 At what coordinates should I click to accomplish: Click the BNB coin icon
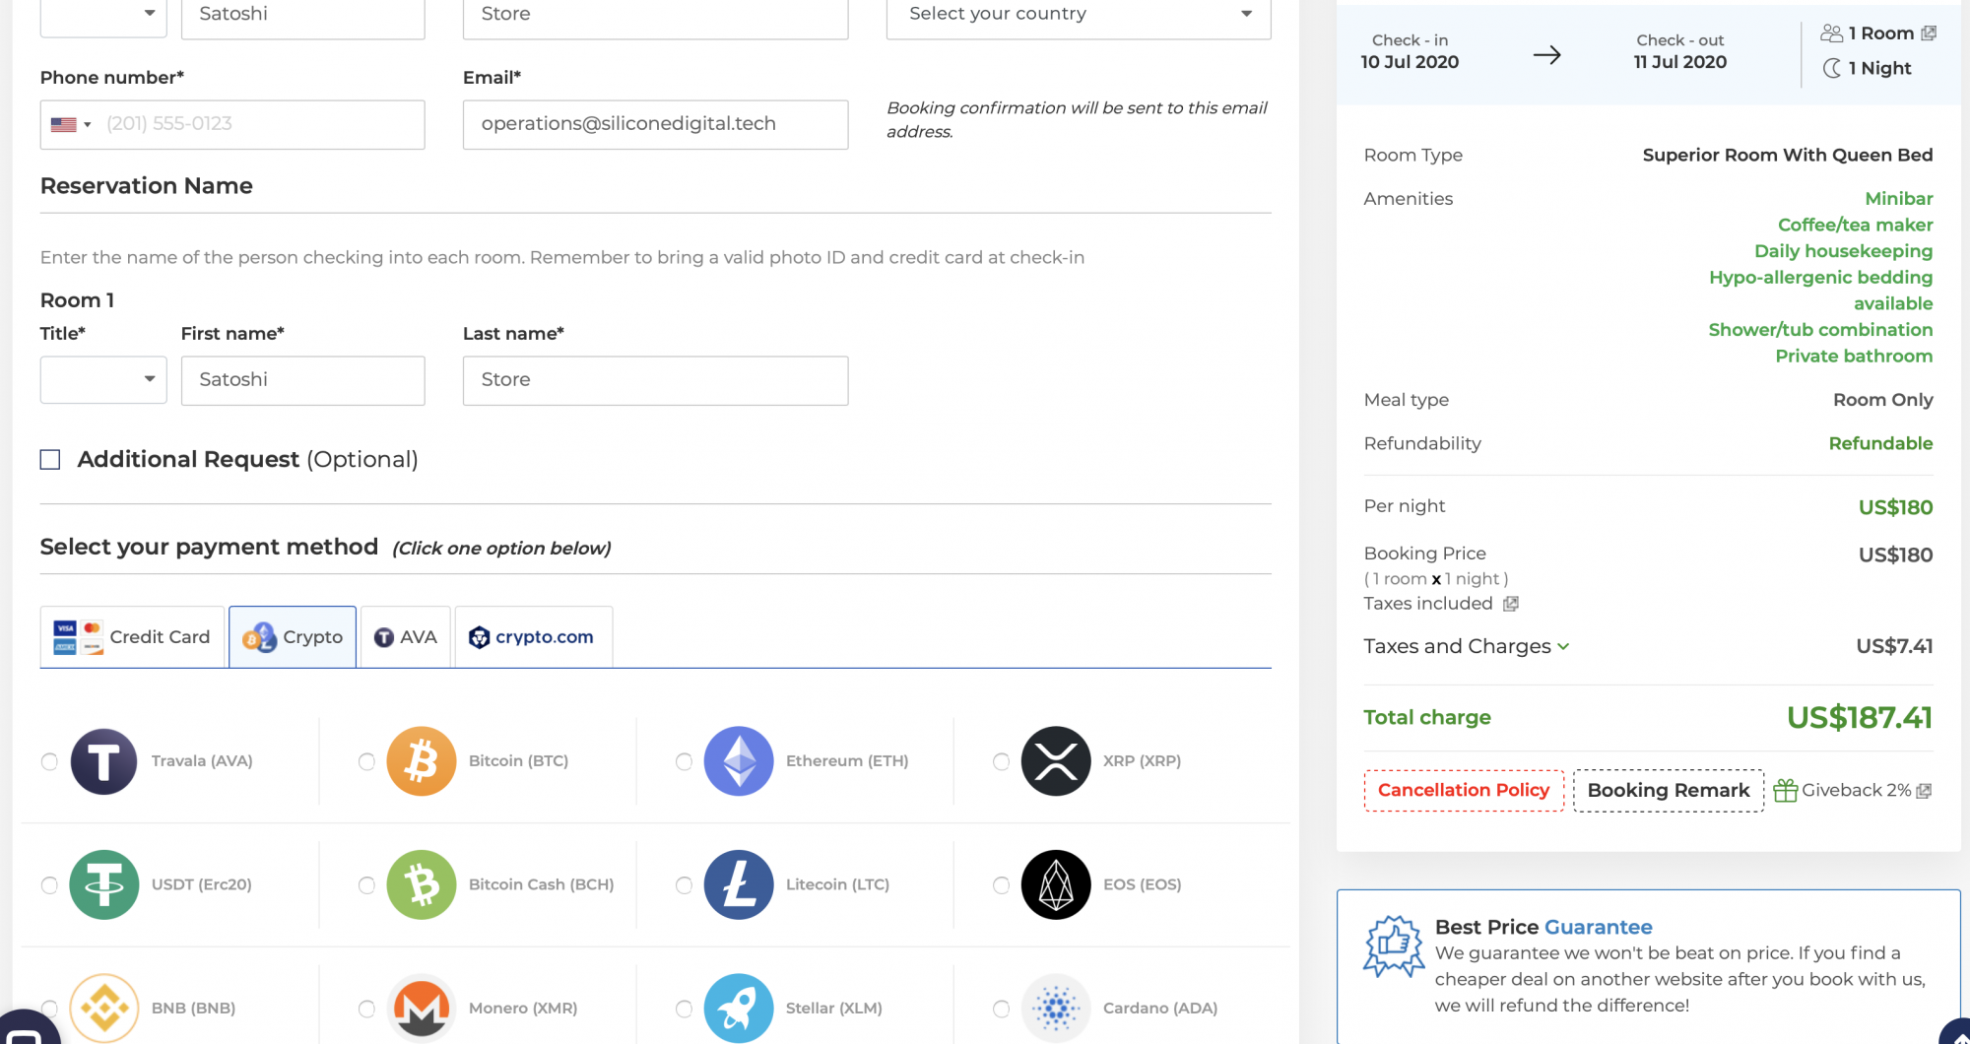103,1008
